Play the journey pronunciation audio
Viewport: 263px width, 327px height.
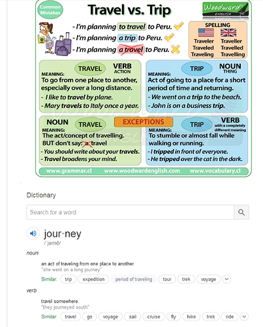tap(33, 233)
